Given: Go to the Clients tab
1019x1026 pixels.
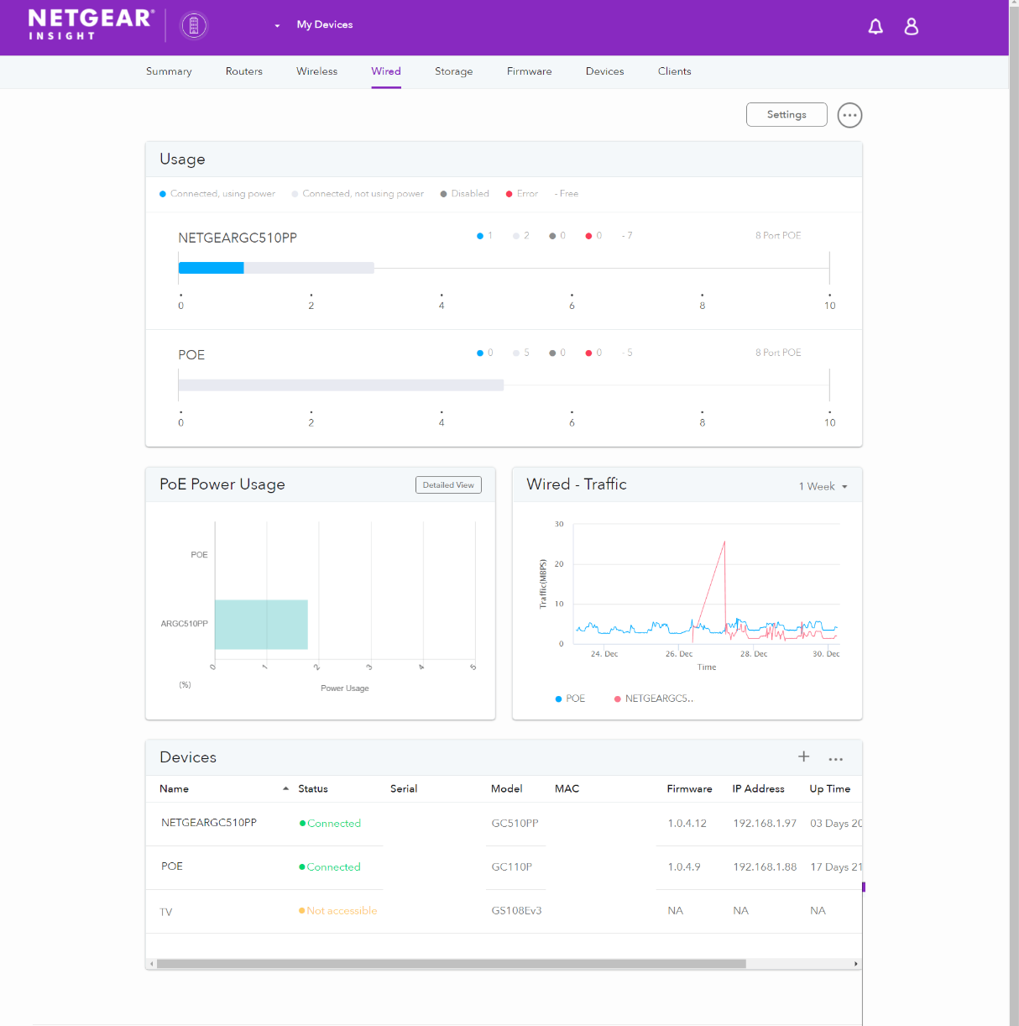Looking at the screenshot, I should tap(675, 71).
